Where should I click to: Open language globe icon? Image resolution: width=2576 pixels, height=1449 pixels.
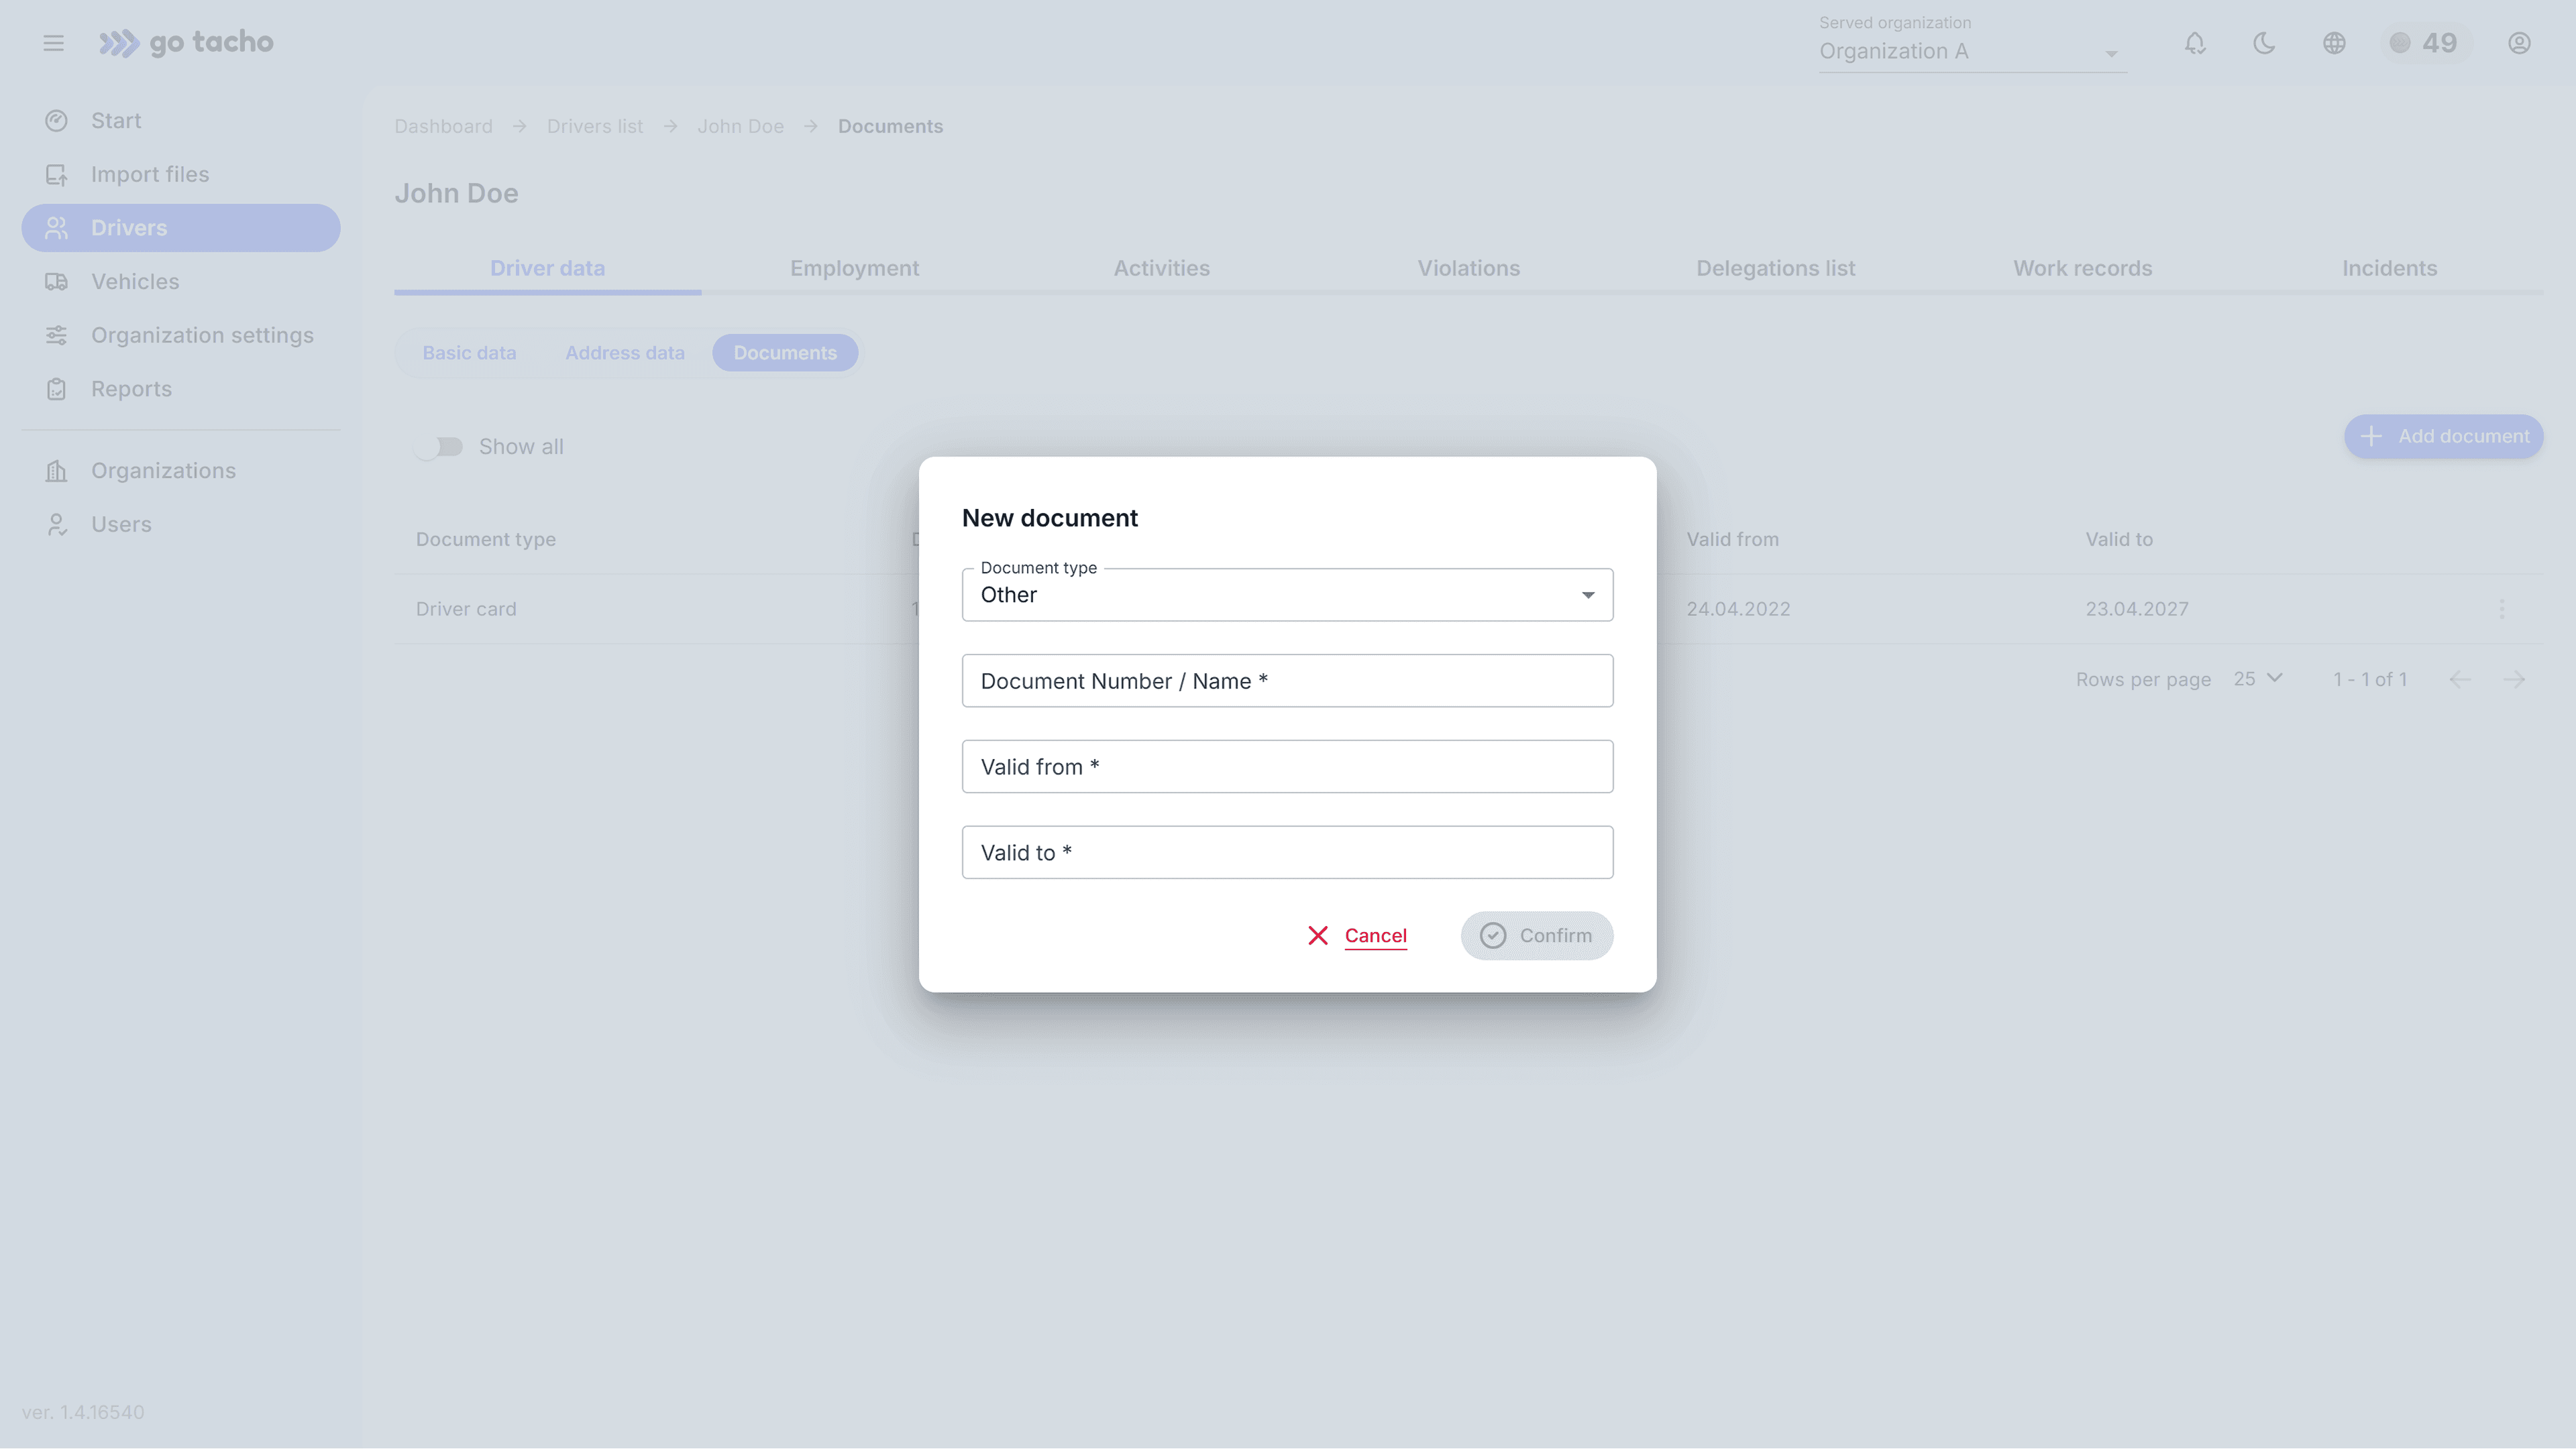(2334, 43)
